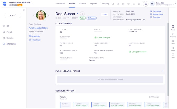Viewport: 177px width, 109px height.
Task: Open the Requests panel icon
Action: tap(173, 34)
